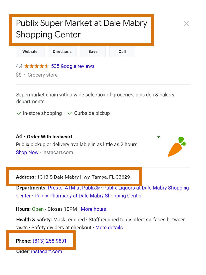Image resolution: width=206 pixels, height=275 pixels.
Task: Open Presto! ATM at Publix department
Action: coord(74,188)
